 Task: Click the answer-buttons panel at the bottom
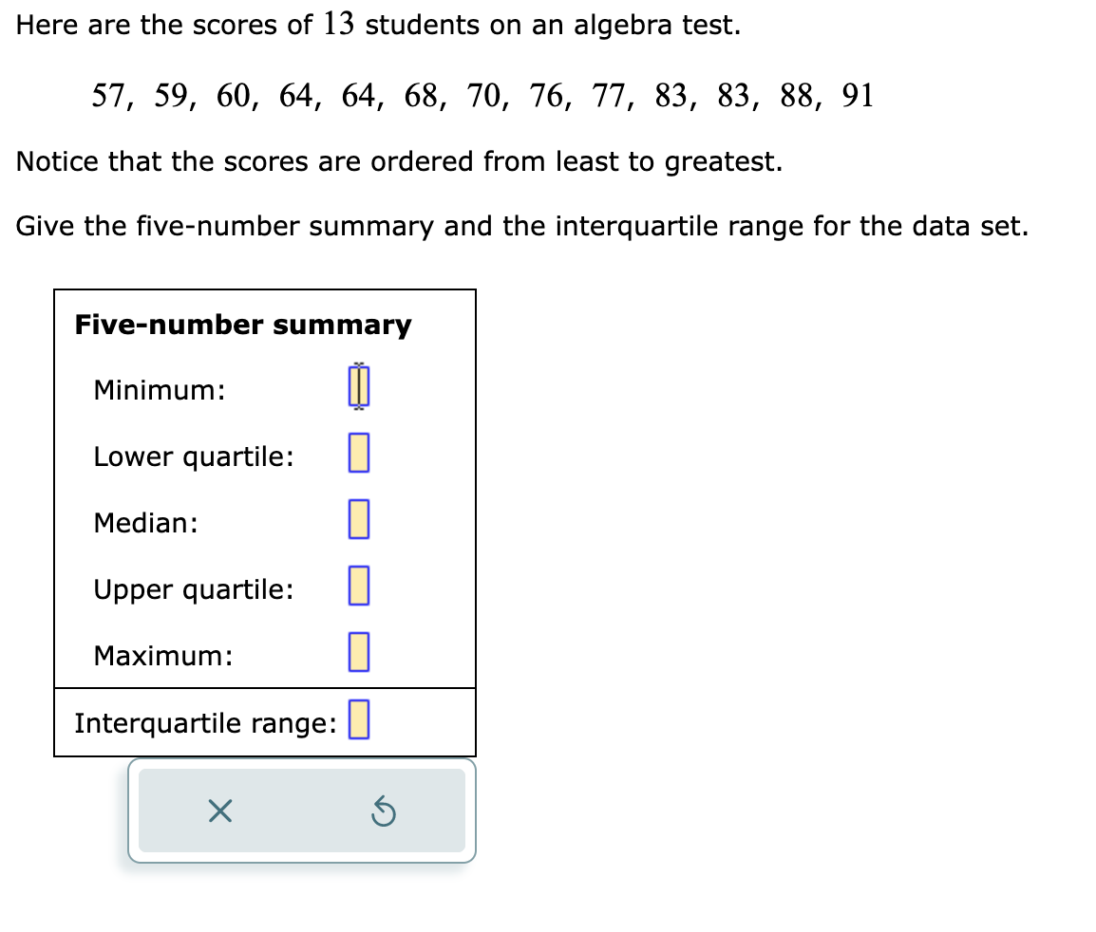tap(302, 811)
